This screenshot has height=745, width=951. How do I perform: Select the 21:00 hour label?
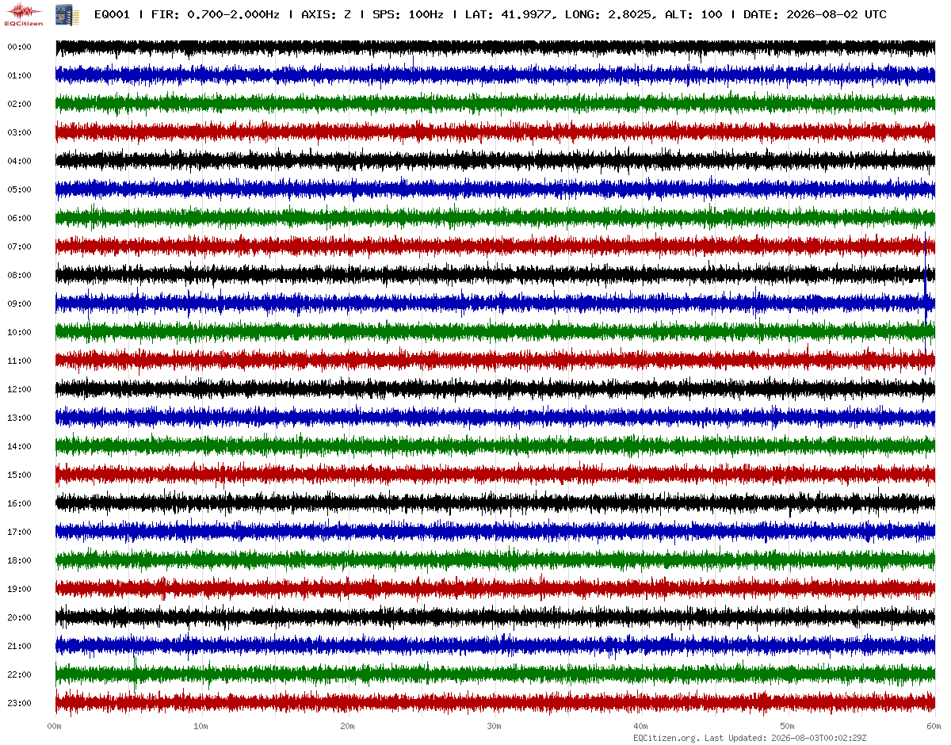click(x=19, y=646)
